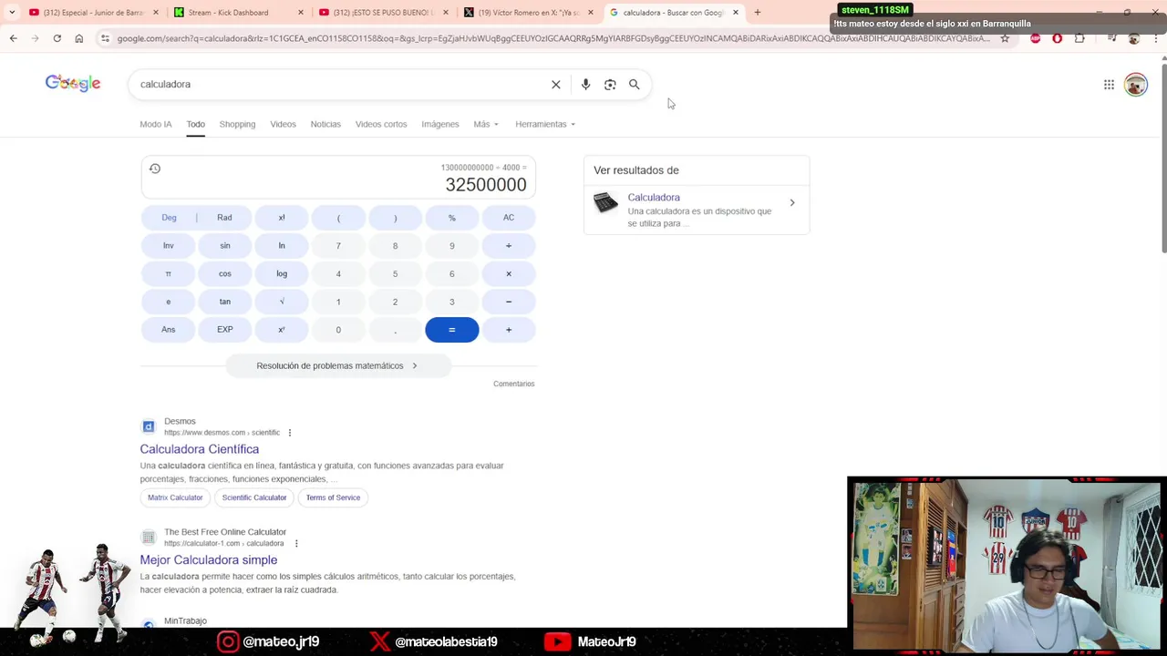Click the Matrix Calculator chip
This screenshot has height=656, width=1167.
[x=175, y=497]
